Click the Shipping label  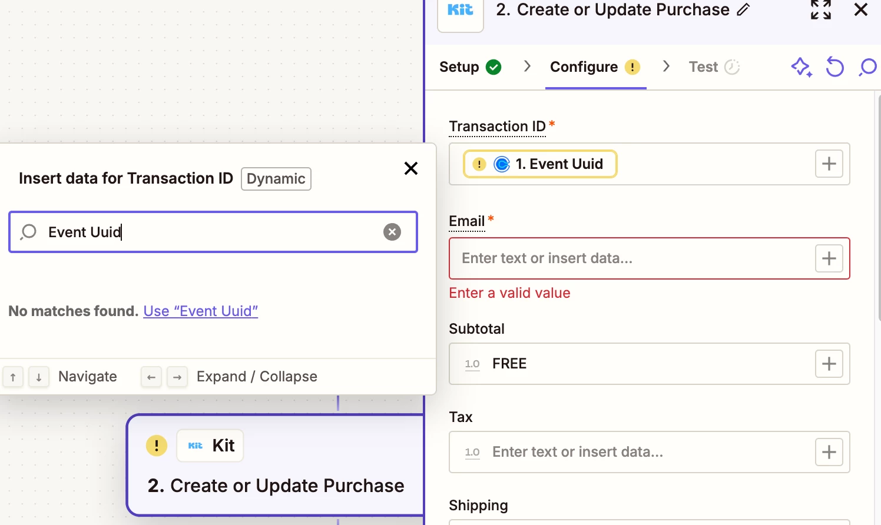478,506
